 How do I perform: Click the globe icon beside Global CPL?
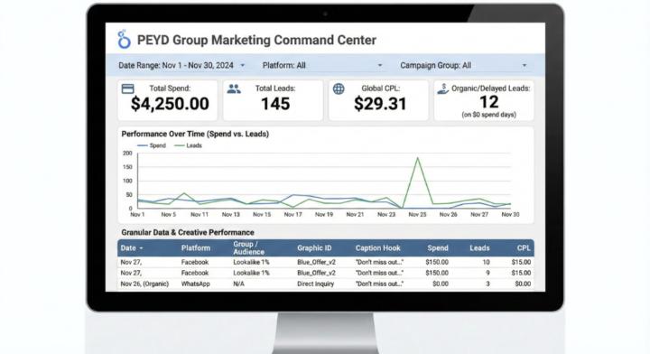point(339,88)
